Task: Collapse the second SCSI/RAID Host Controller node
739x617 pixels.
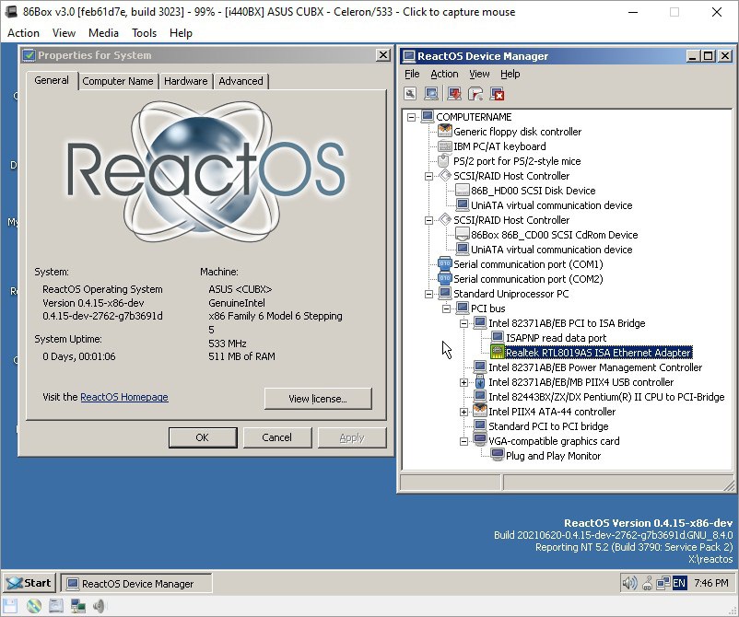Action: pos(428,220)
